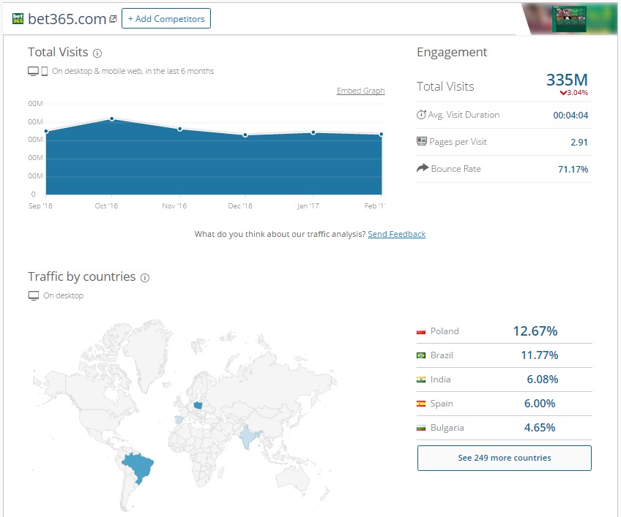
Task: Click the 2.91 pages per visit value
Action: click(x=579, y=142)
